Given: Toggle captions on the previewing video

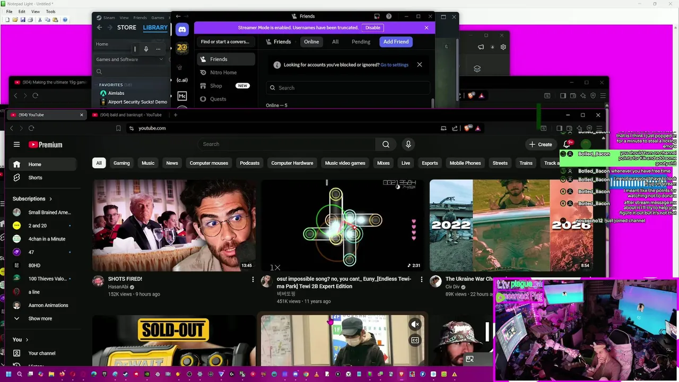Looking at the screenshot, I should [x=415, y=340].
